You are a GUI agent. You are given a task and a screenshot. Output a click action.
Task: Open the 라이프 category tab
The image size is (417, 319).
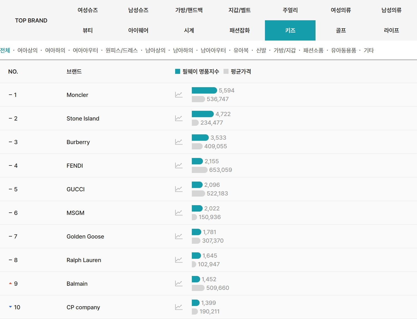point(391,31)
